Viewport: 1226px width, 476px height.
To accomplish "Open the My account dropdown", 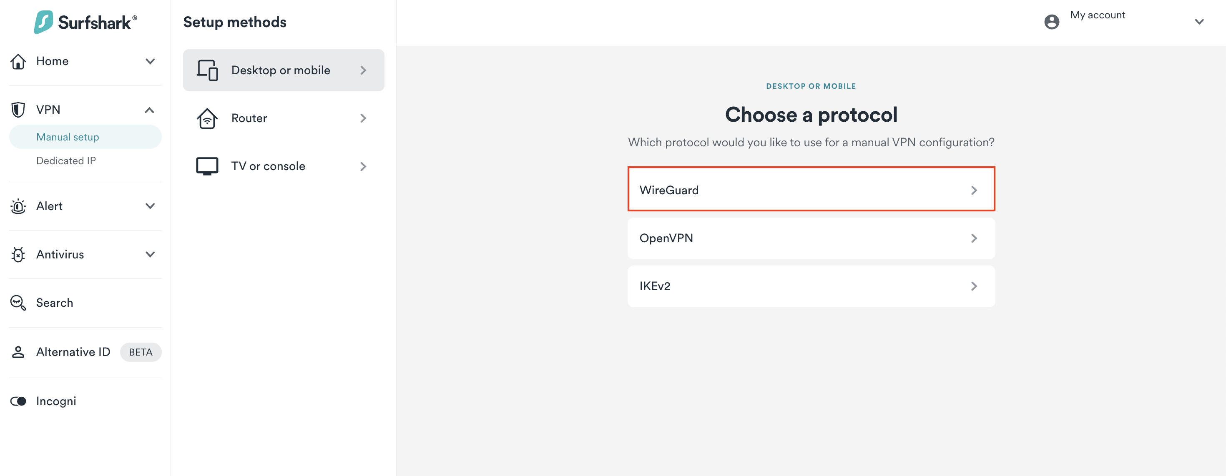I will click(1199, 22).
